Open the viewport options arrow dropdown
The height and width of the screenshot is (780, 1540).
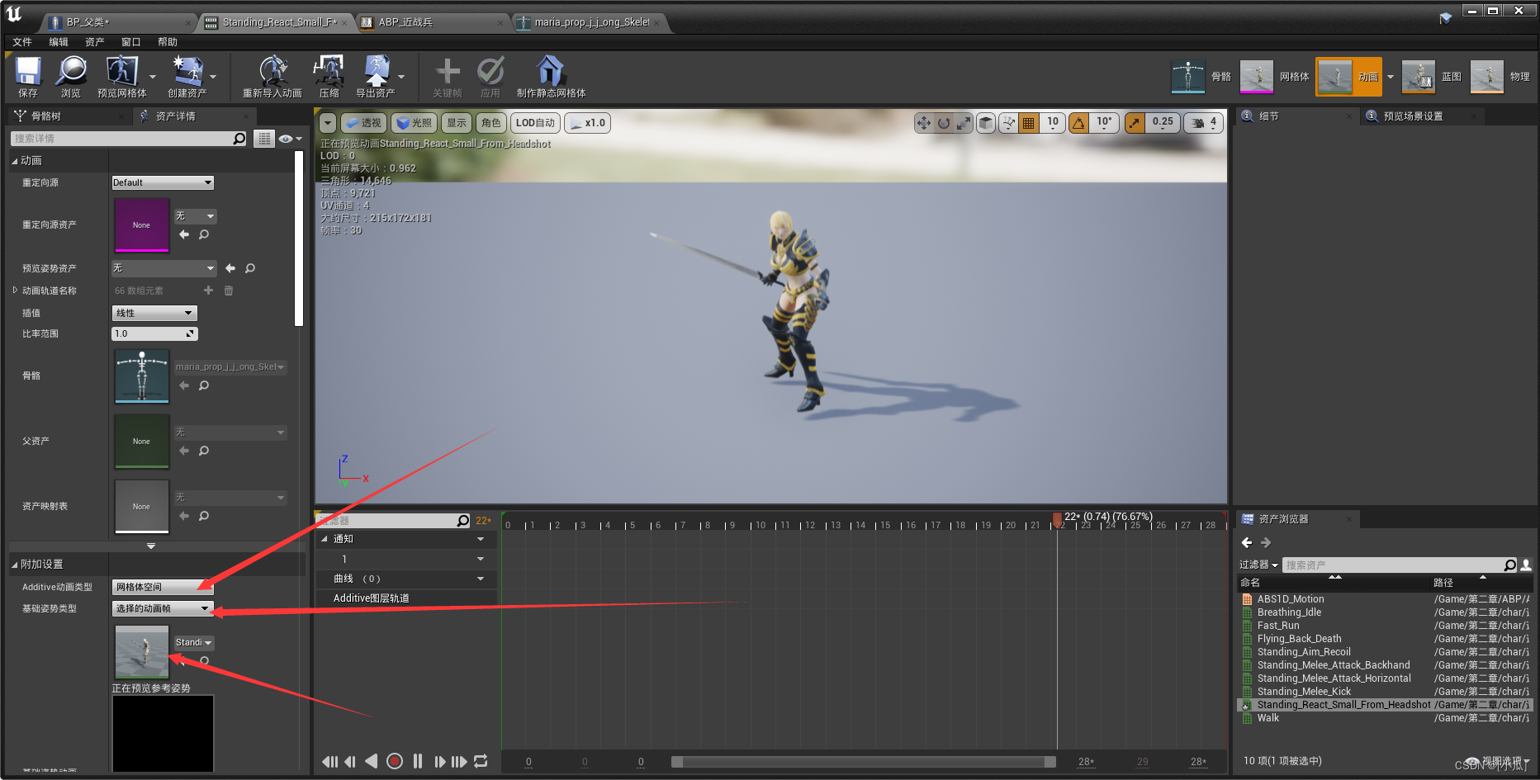coord(328,123)
